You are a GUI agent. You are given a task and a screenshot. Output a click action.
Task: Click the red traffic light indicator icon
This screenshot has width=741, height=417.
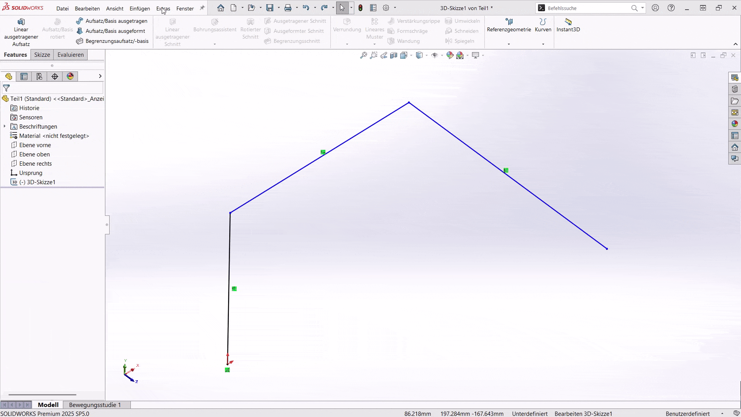(360, 8)
